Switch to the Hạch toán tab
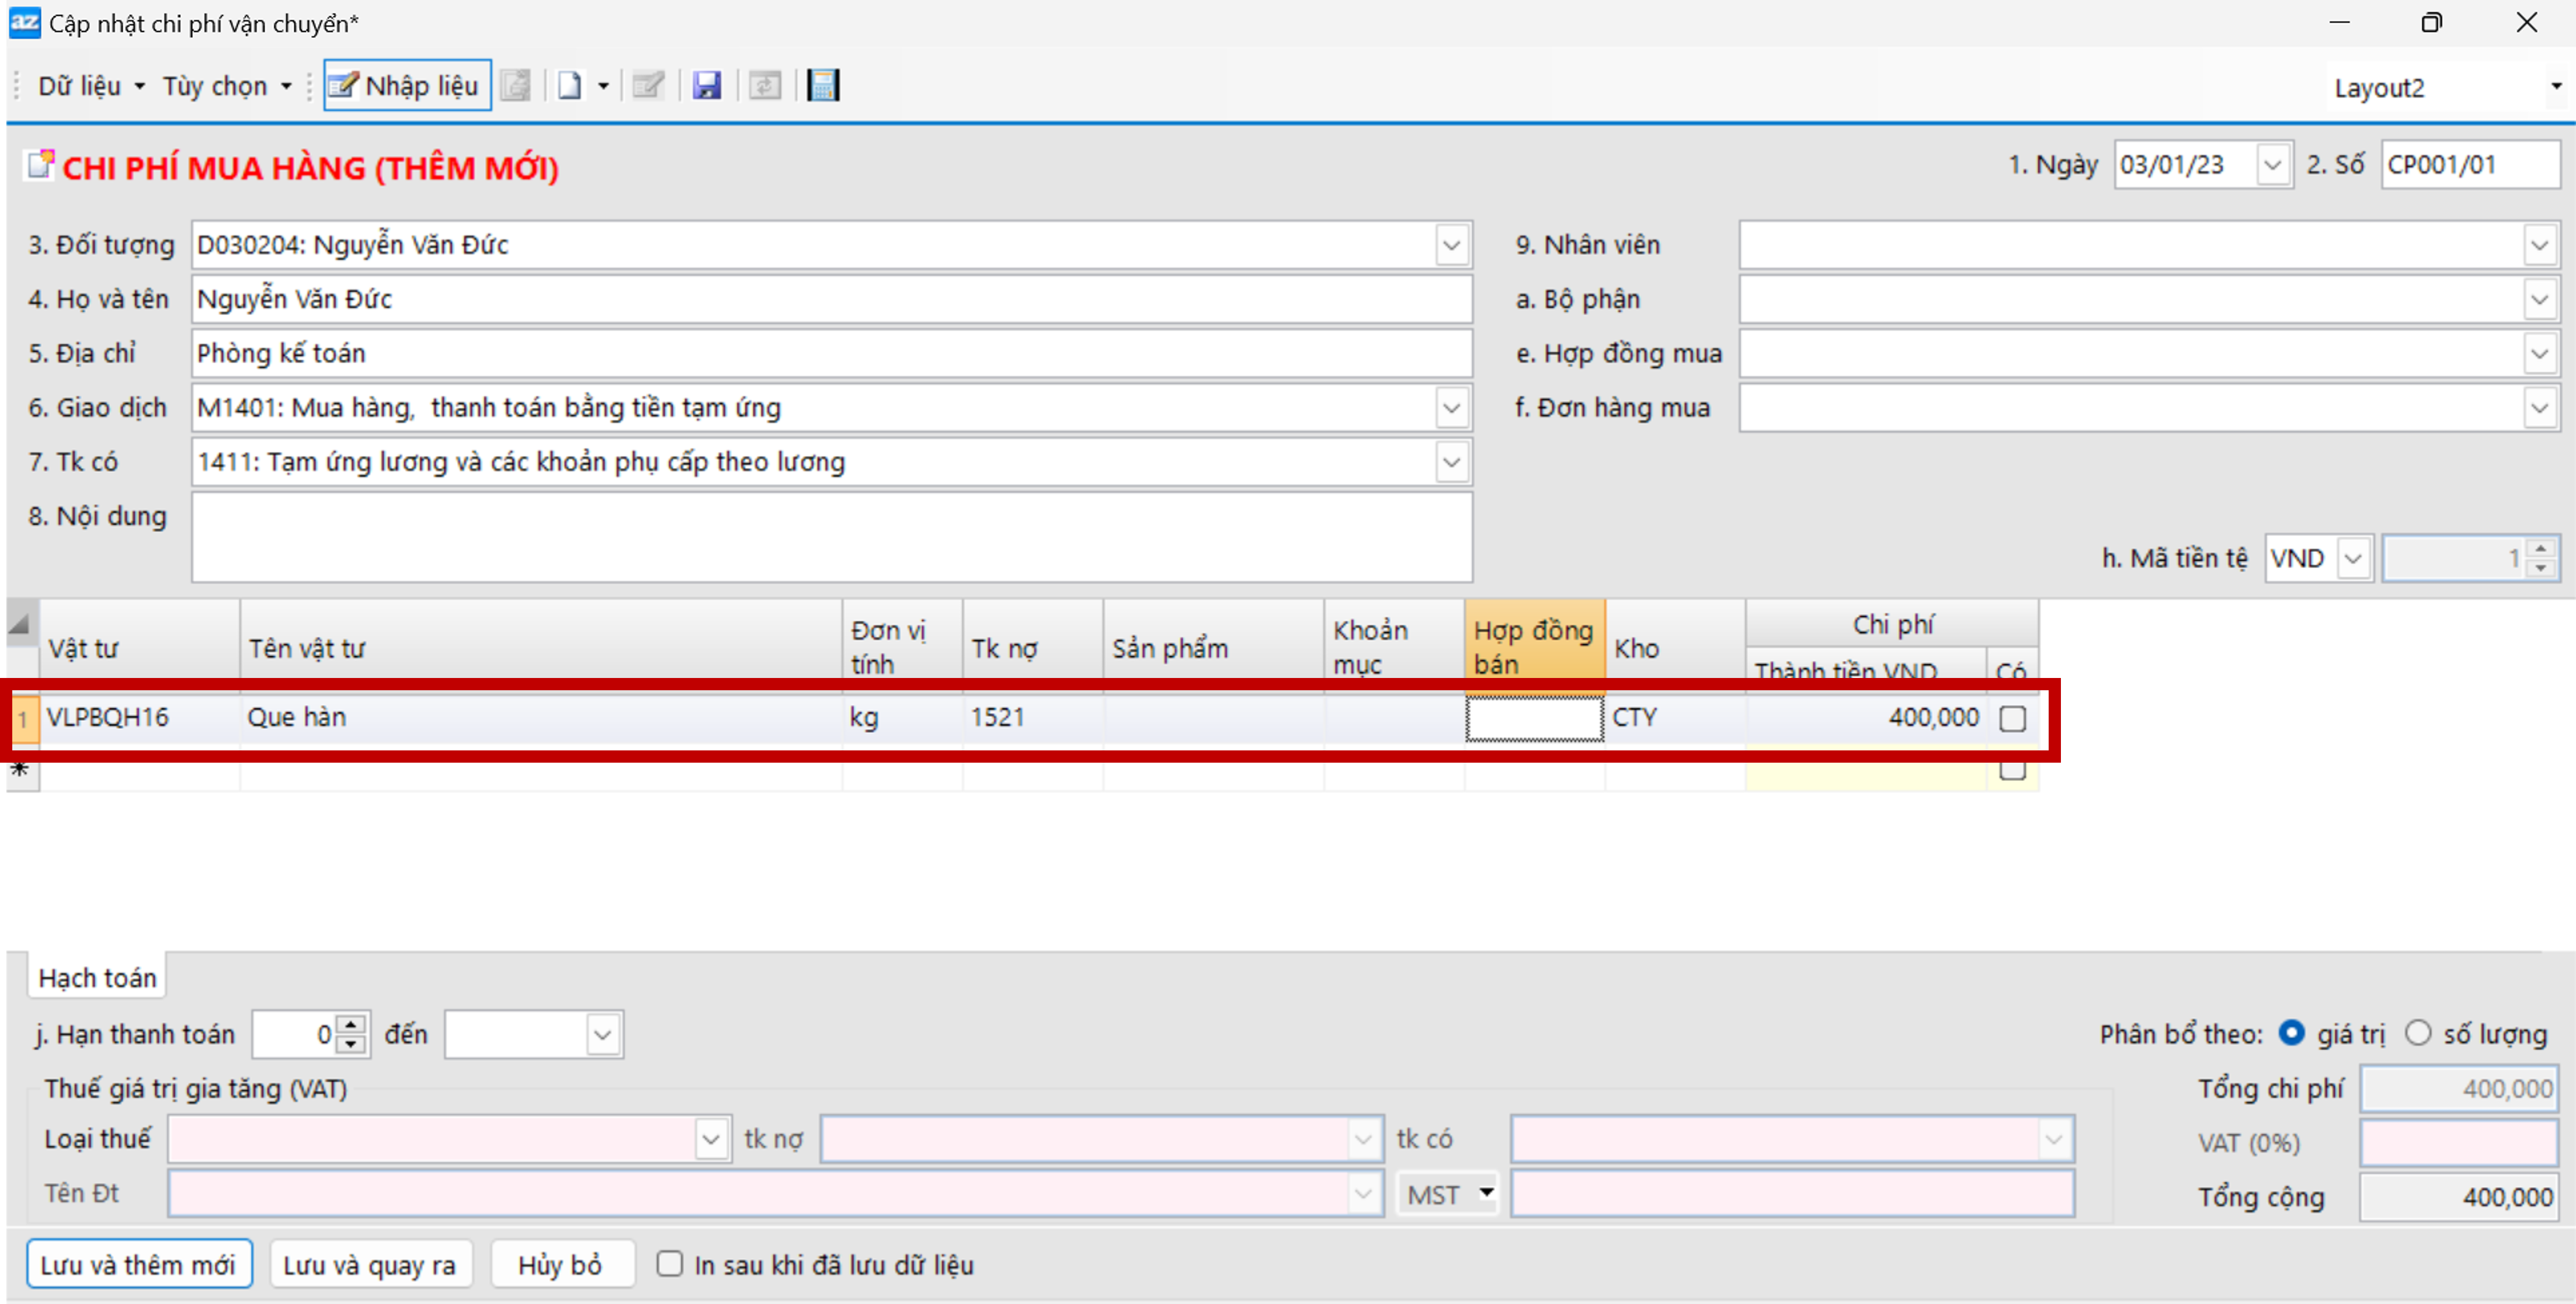This screenshot has width=2576, height=1304. [97, 977]
